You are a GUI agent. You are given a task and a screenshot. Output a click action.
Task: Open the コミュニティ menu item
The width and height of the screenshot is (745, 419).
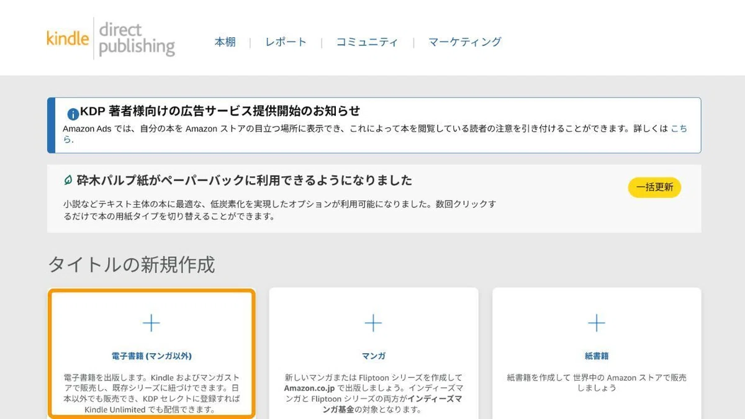[367, 42]
